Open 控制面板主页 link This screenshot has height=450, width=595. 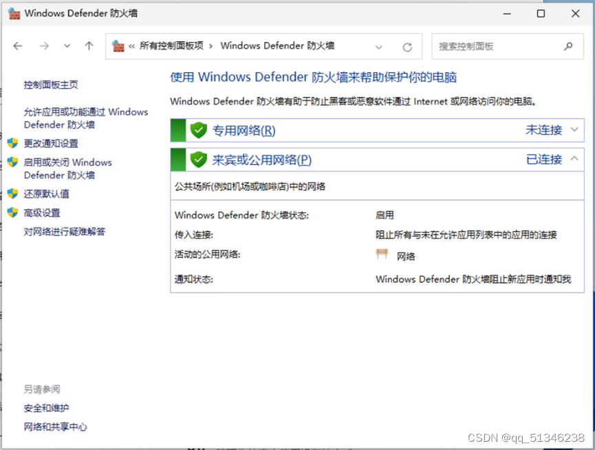coord(51,85)
